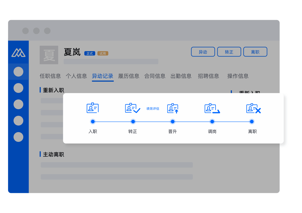Click the 入职 ID card icon
302x213 pixels.
click(93, 108)
